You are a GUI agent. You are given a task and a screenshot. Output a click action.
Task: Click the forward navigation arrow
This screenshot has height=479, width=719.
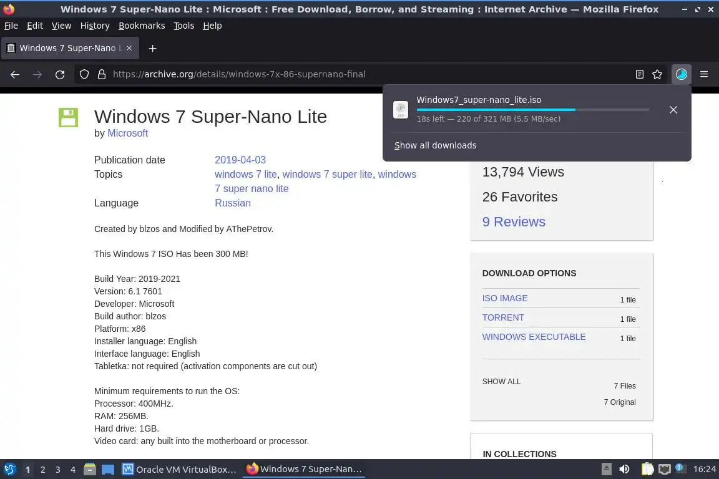click(37, 74)
